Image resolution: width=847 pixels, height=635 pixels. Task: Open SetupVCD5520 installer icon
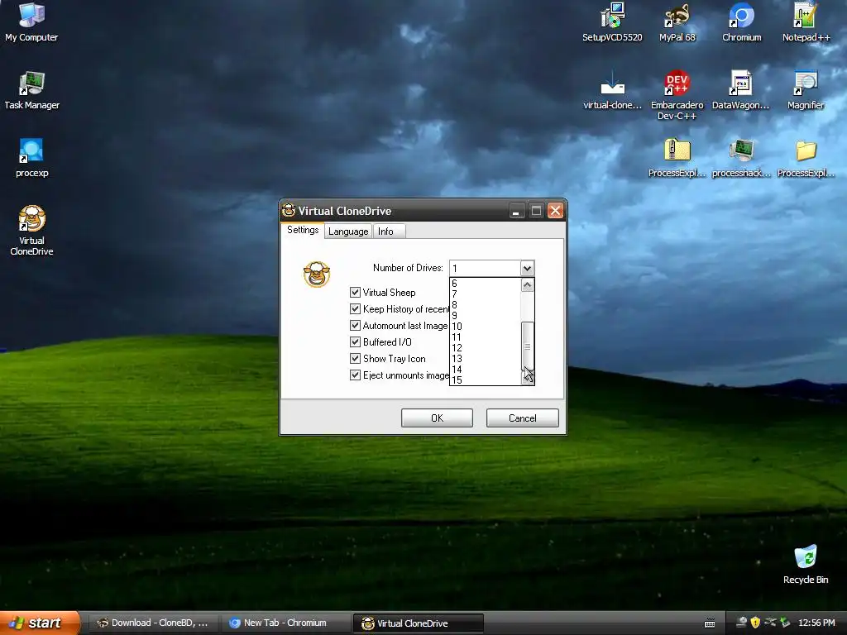pyautogui.click(x=612, y=21)
